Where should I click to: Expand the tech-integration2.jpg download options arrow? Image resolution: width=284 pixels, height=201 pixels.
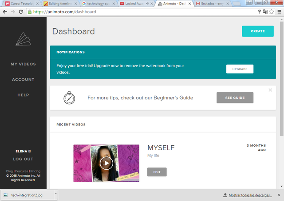[x=56, y=194]
